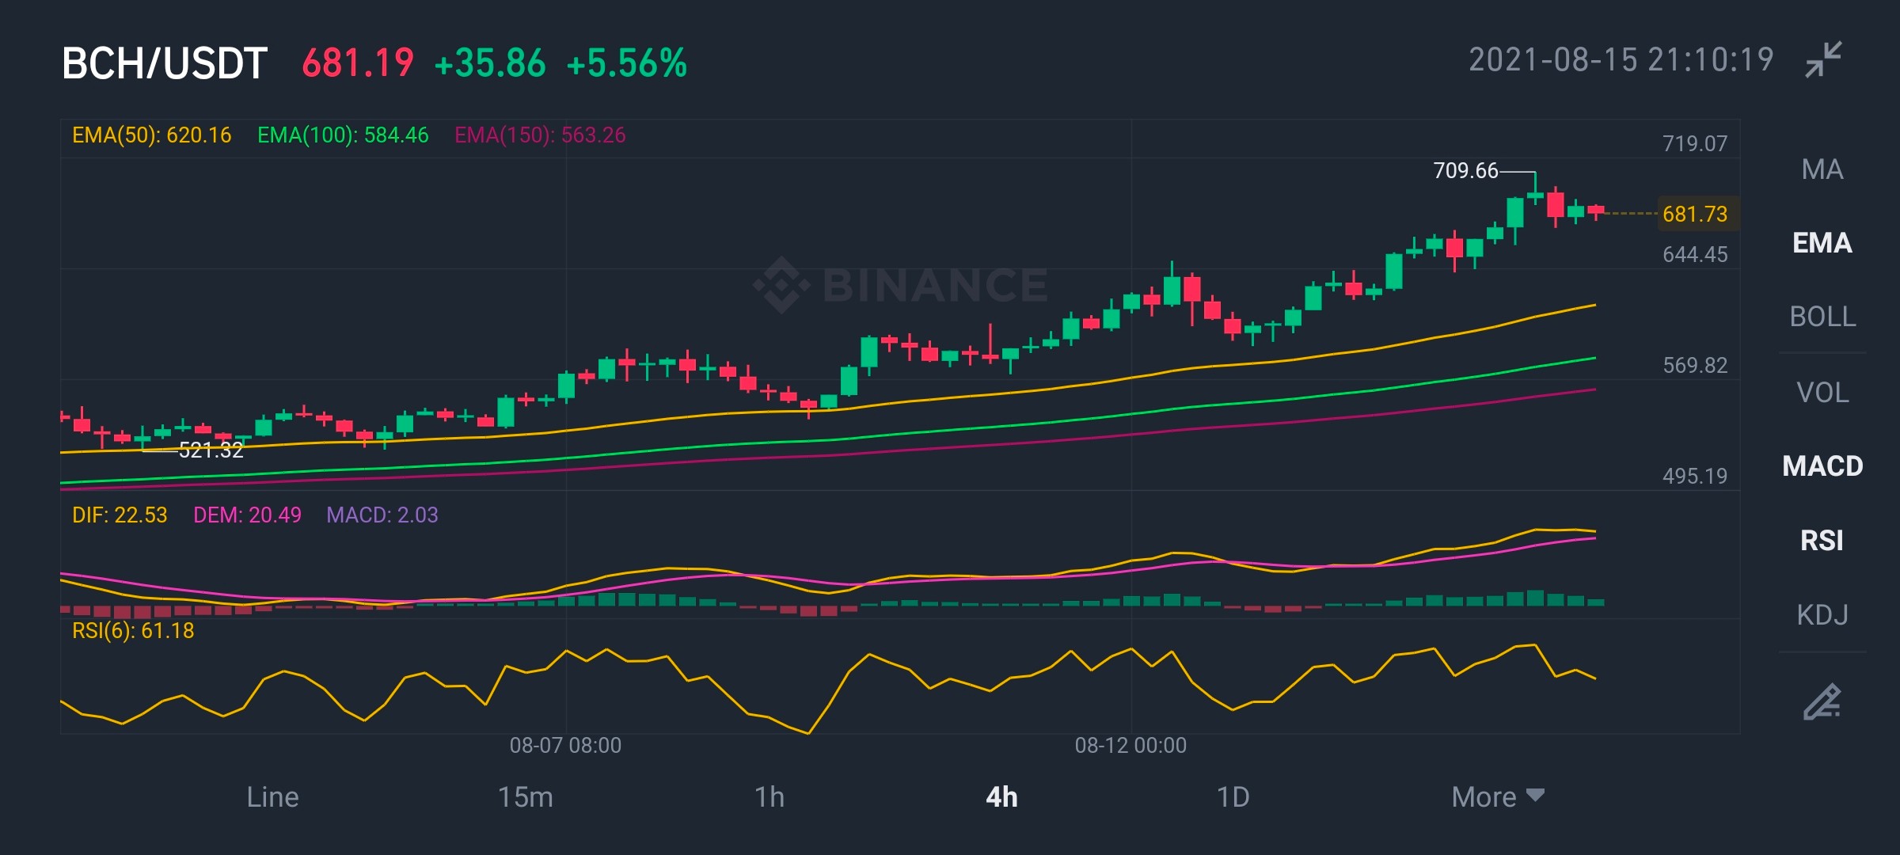
Task: Select the 15m timeframe
Action: click(x=525, y=796)
